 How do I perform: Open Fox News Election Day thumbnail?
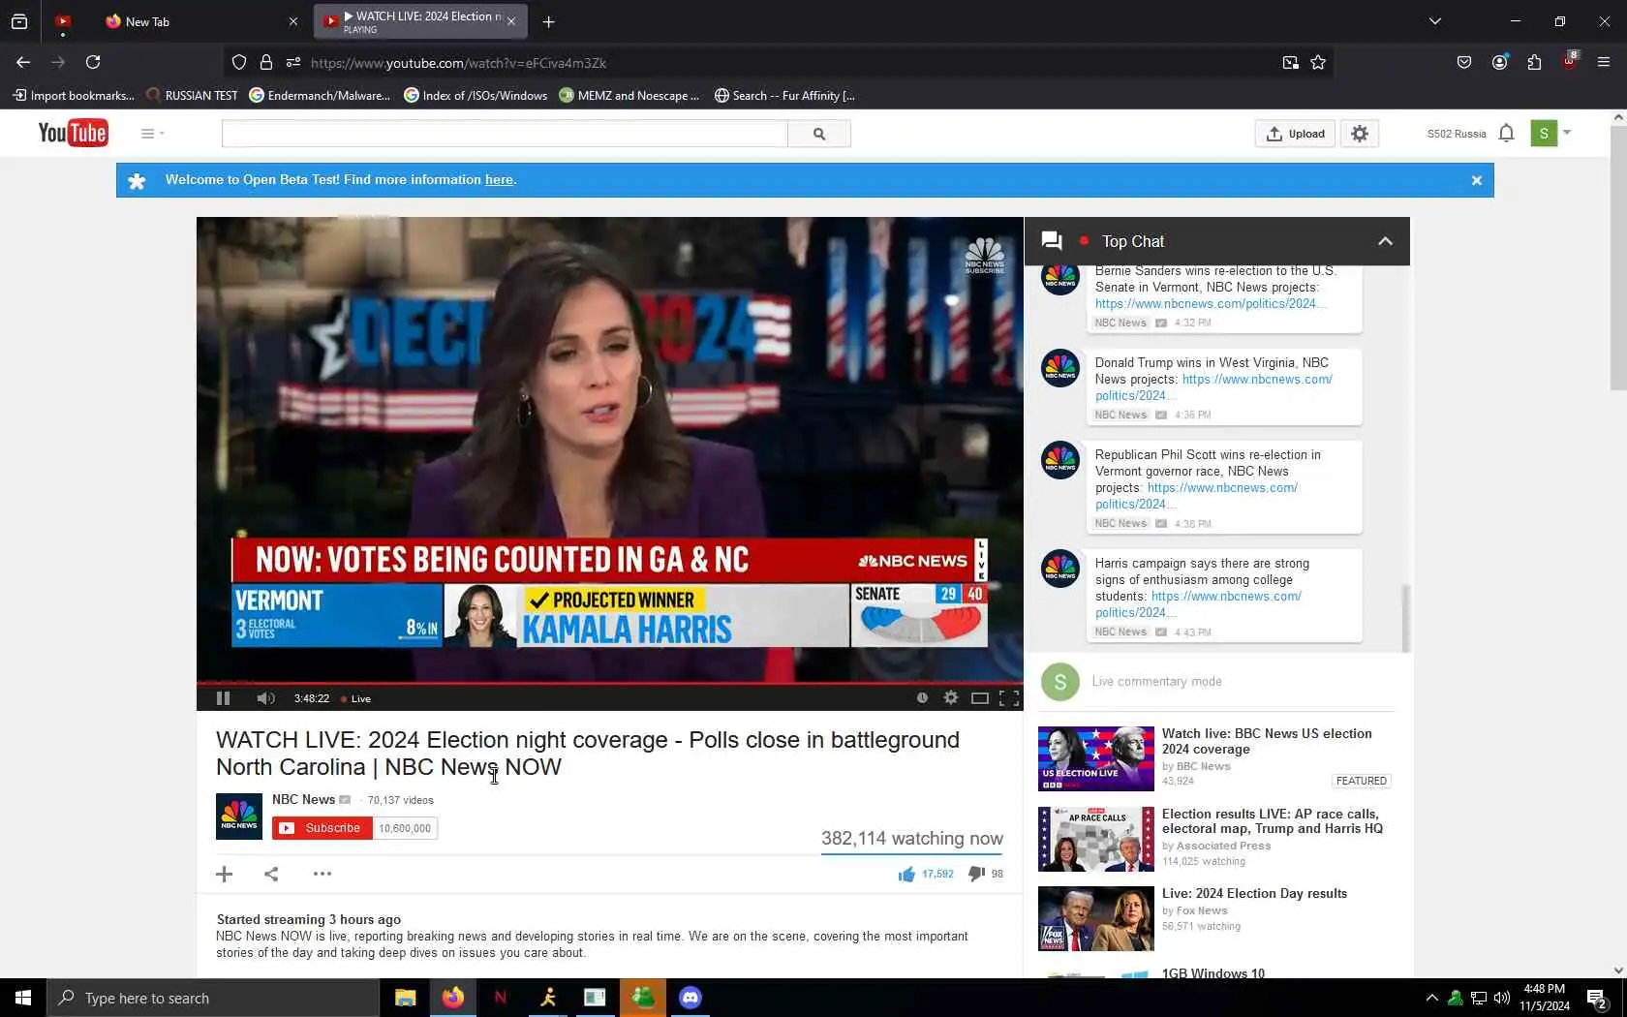click(1096, 918)
